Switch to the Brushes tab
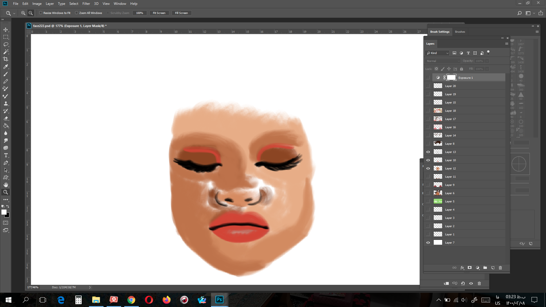546x307 pixels. 460,32
